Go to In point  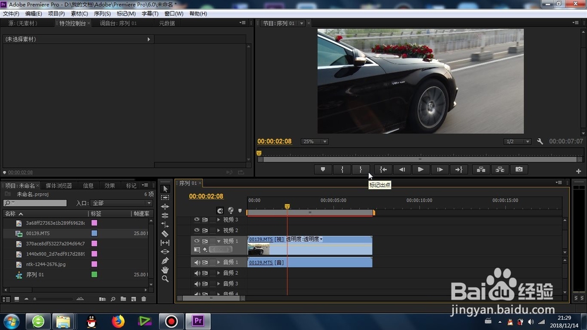(383, 169)
